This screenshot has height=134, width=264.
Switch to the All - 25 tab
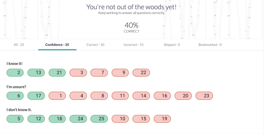click(19, 45)
